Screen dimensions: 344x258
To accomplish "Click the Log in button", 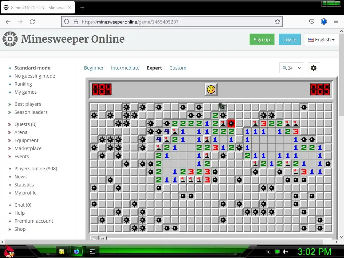I will point(290,40).
